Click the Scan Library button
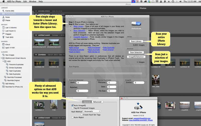 coord(136,41)
